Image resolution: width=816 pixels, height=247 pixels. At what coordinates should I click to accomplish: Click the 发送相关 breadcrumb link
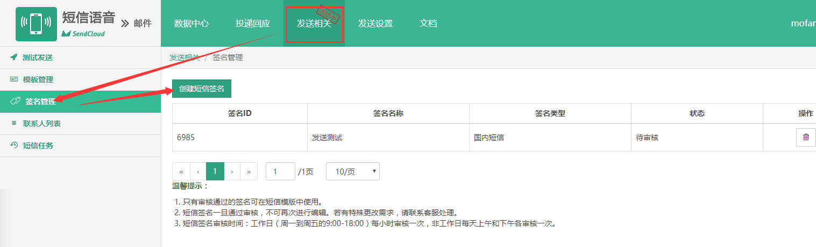(185, 57)
